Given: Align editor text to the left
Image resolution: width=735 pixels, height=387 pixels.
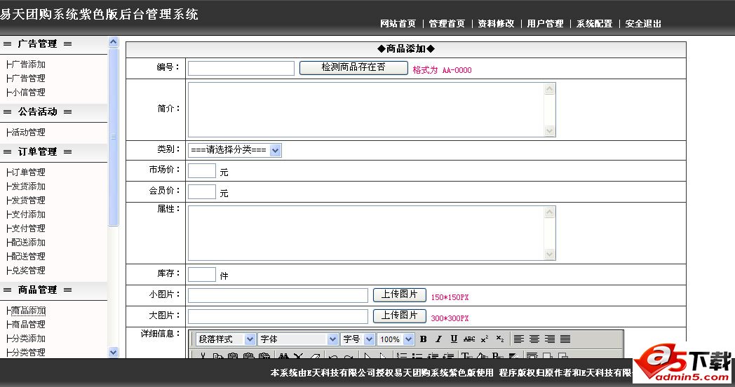Looking at the screenshot, I should [519, 339].
